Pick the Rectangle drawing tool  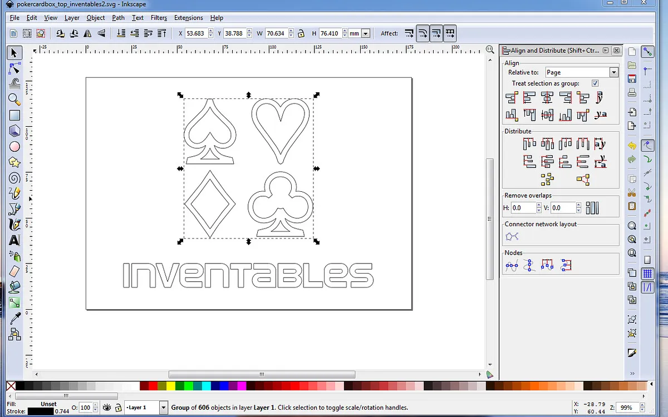pos(14,116)
